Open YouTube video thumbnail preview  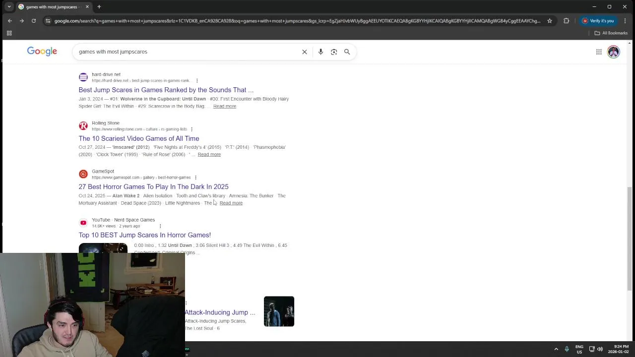103,248
